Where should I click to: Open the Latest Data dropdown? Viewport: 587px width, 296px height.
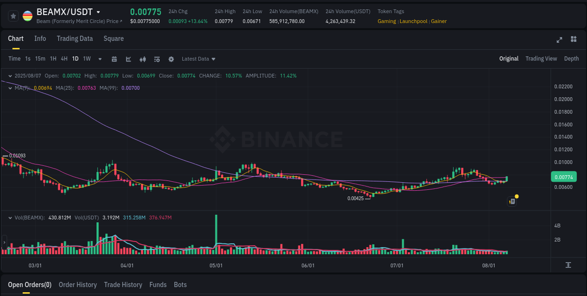[x=198, y=59]
